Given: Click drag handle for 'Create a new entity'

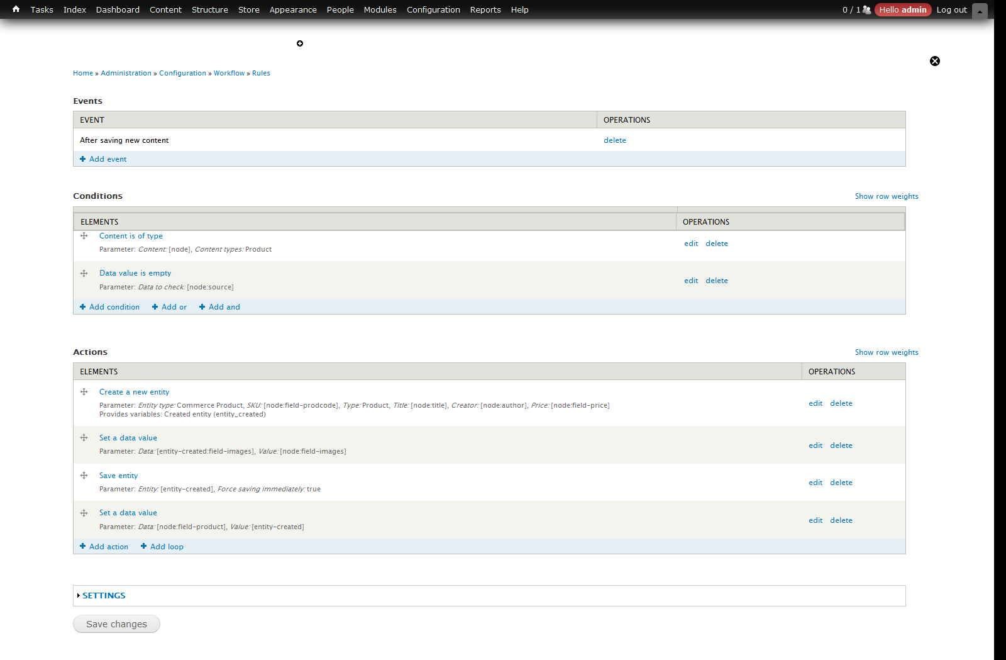Looking at the screenshot, I should pyautogui.click(x=84, y=391).
